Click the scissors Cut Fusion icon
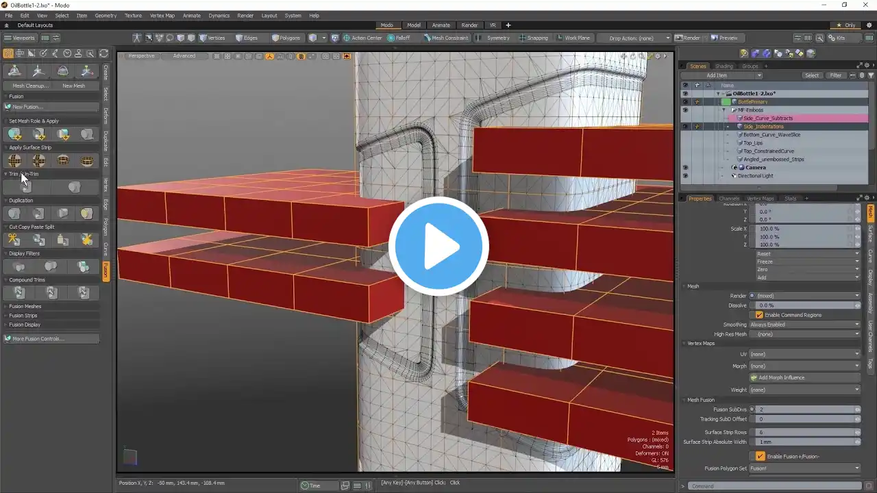The height and width of the screenshot is (493, 877). 14,240
